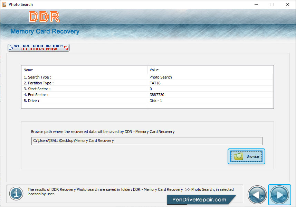Select the '2. Partition Type :' row

click(x=147, y=83)
